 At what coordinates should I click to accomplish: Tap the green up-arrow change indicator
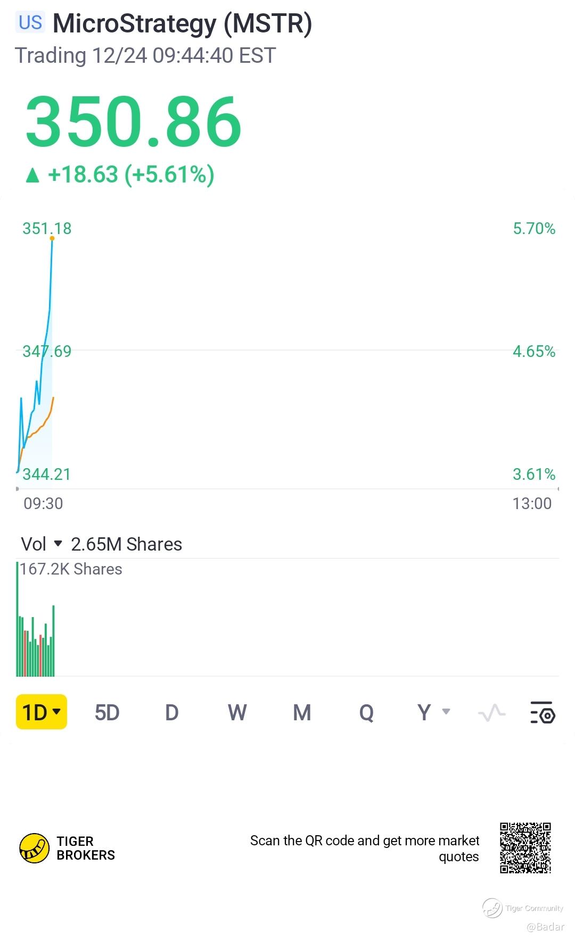point(32,175)
